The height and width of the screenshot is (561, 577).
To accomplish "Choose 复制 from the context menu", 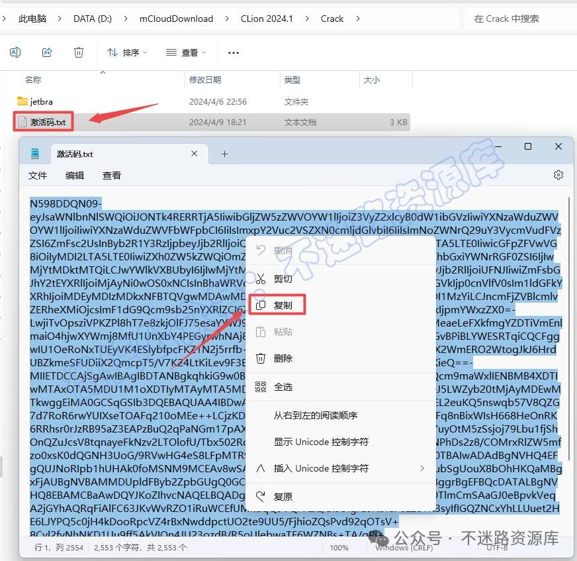I will click(x=340, y=305).
